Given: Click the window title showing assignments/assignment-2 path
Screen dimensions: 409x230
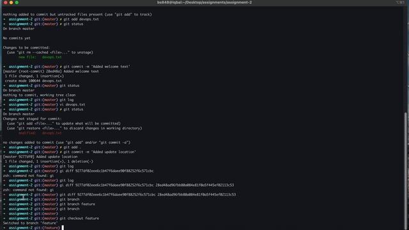Looking at the screenshot, I should click(x=204, y=3).
